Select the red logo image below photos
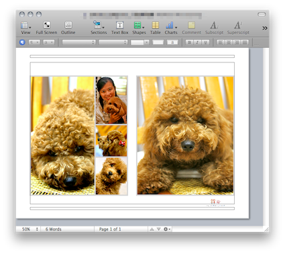285x254 pixels. (x=215, y=202)
